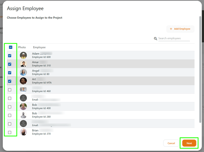The height and width of the screenshot is (152, 204).
Task: Uncheck the checkbox for Amar (Id 310)
Action: point(10,64)
